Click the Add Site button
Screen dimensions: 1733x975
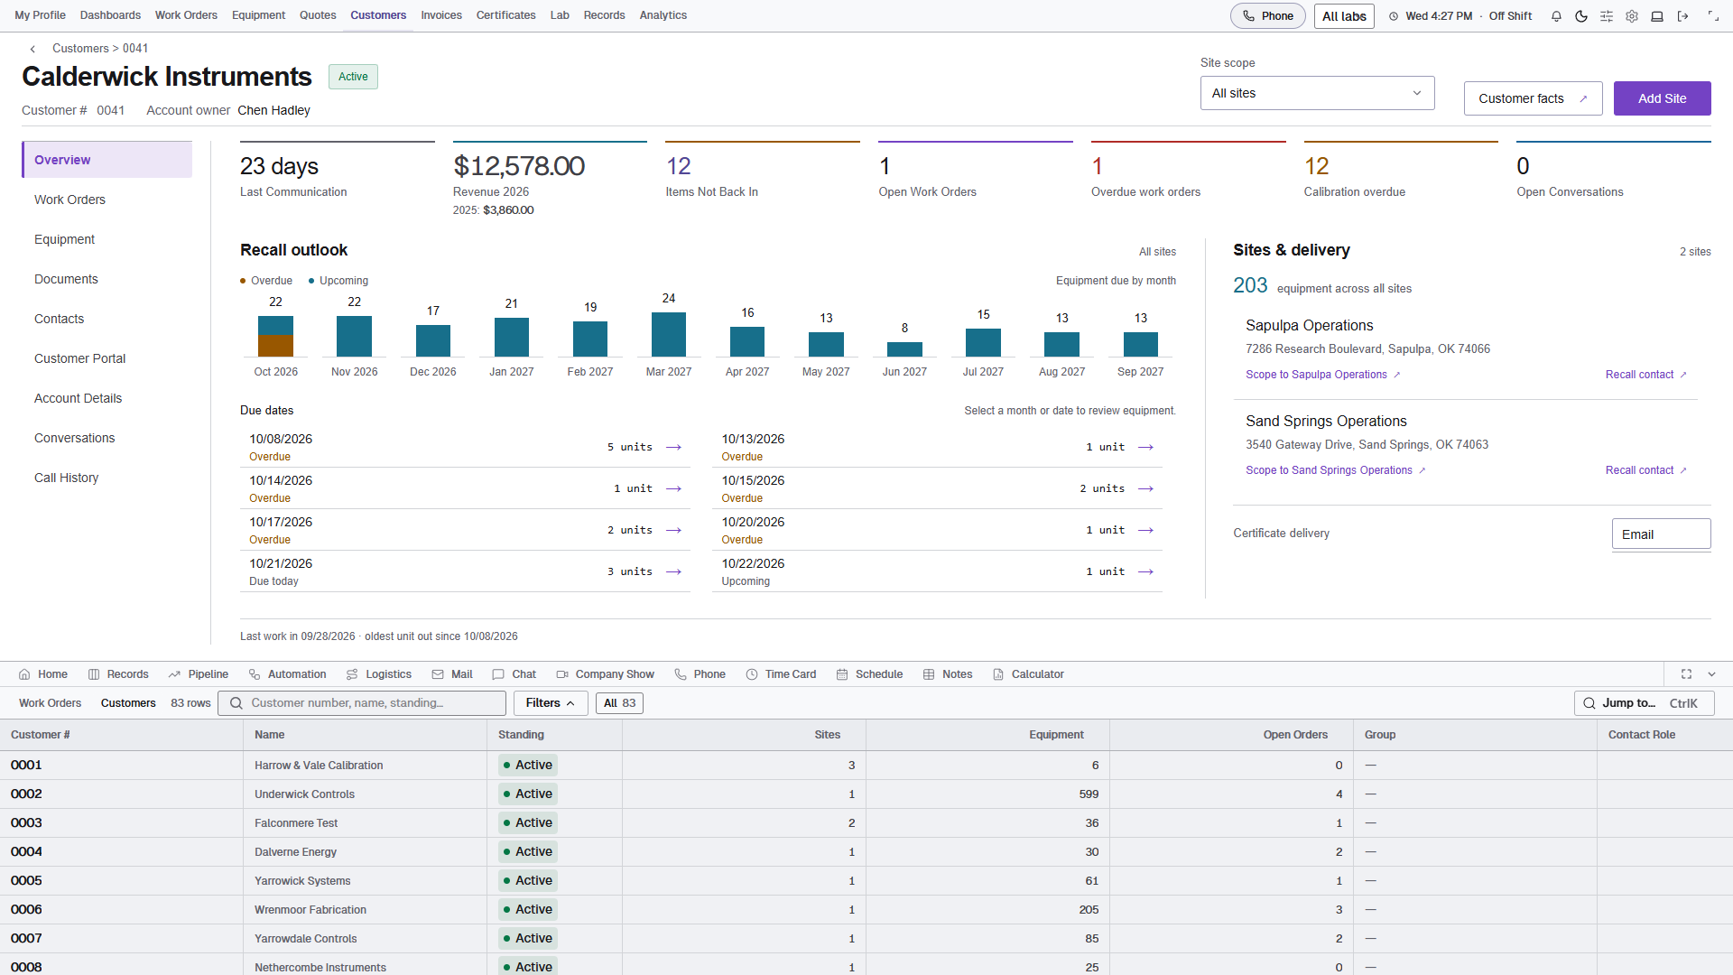coord(1662,98)
